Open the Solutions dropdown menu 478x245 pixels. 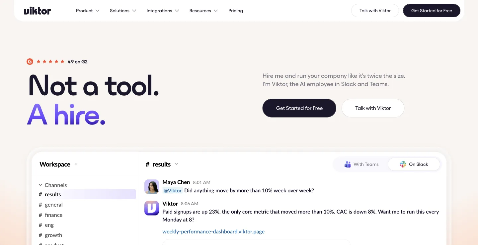123,11
